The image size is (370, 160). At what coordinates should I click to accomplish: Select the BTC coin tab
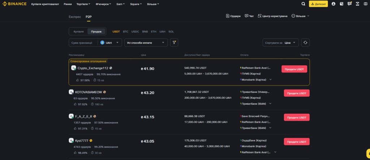tap(125, 31)
